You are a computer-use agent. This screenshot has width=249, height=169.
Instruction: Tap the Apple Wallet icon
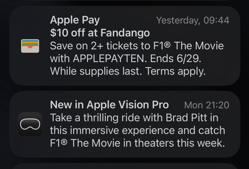point(30,46)
